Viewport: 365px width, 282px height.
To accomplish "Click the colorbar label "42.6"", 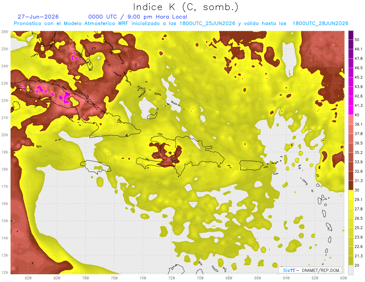I will click(x=359, y=96).
